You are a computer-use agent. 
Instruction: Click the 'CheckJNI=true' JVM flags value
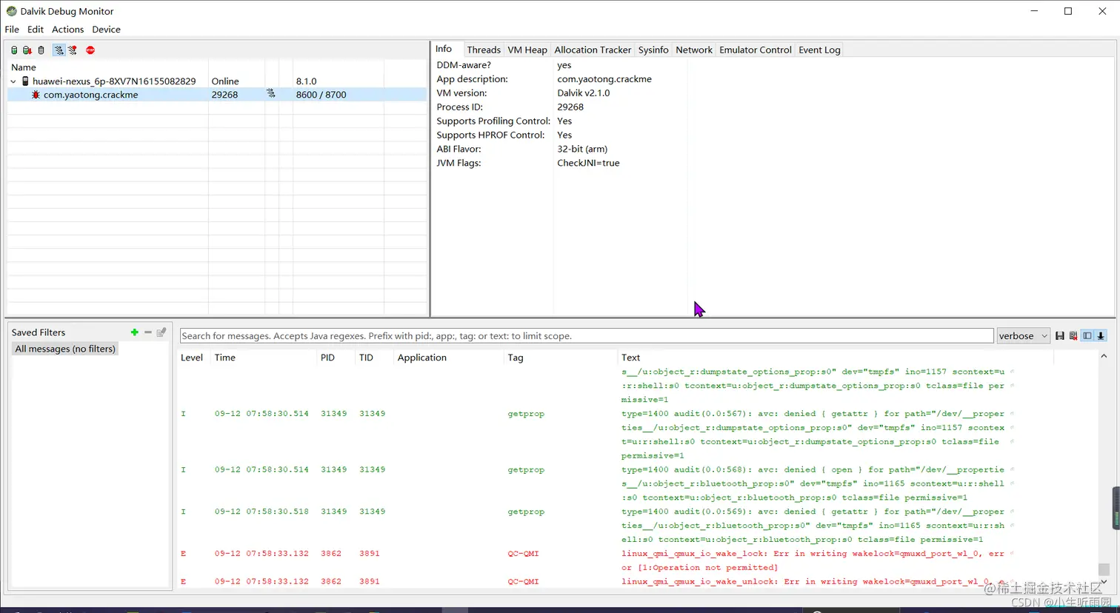click(x=588, y=163)
